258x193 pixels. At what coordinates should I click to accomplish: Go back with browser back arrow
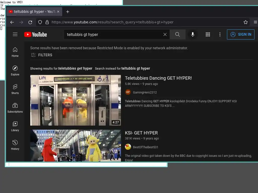[12, 22]
